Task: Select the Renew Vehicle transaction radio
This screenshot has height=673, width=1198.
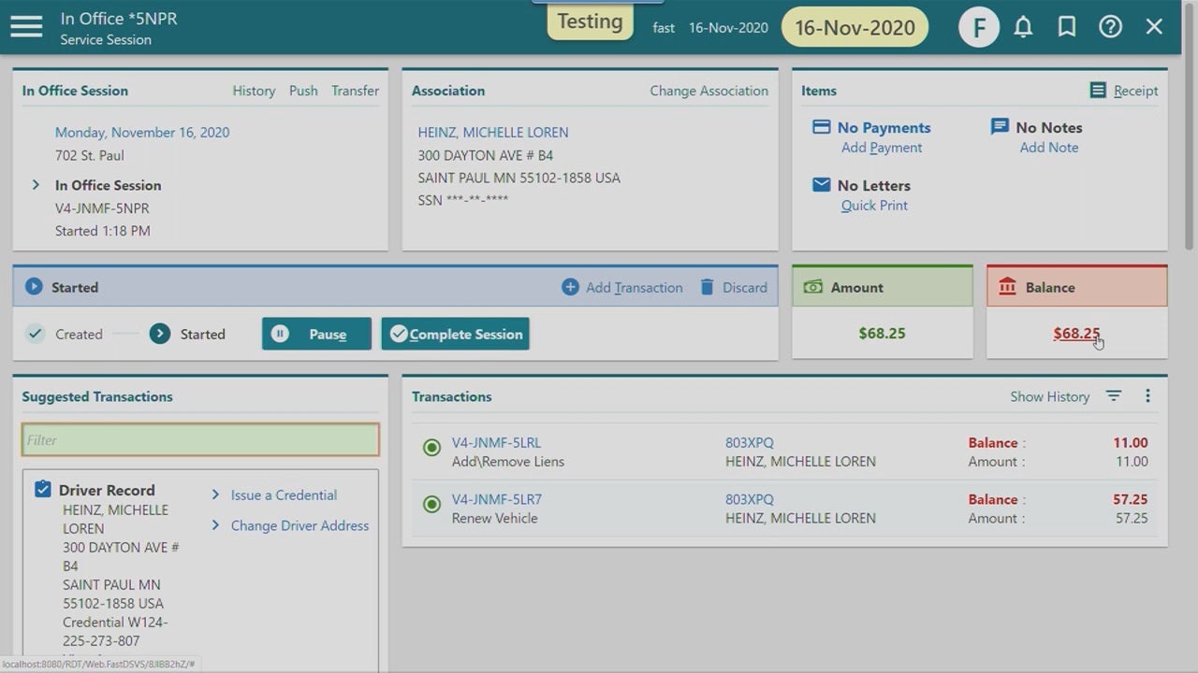Action: 431,505
